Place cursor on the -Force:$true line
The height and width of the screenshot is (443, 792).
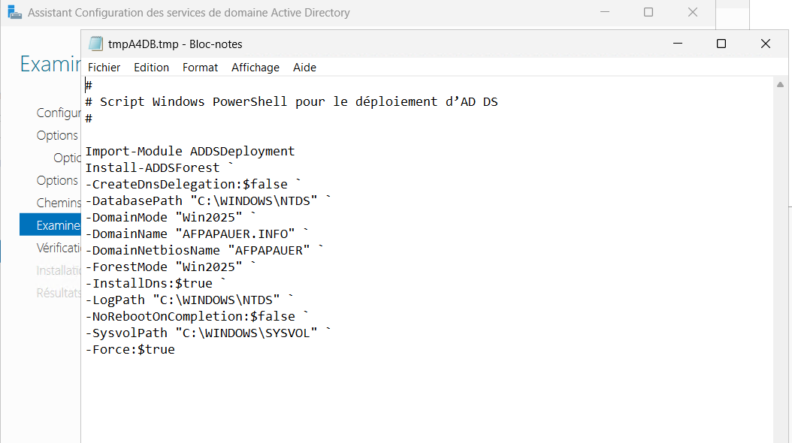click(129, 350)
